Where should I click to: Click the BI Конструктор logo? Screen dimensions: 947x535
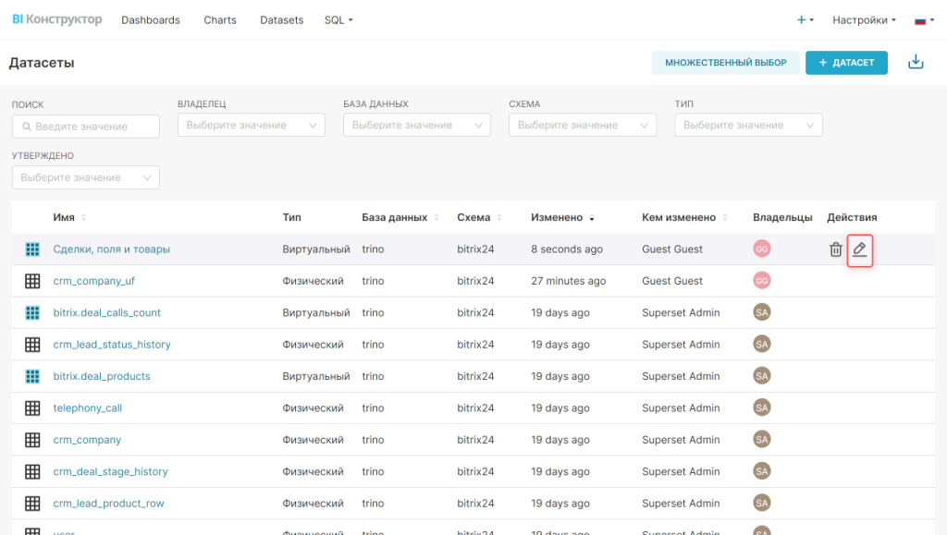click(56, 19)
